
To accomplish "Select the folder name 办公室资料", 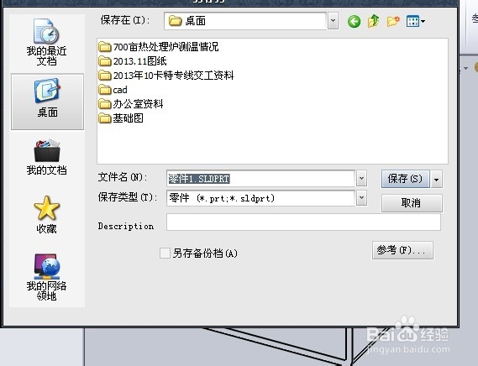I will [x=138, y=104].
